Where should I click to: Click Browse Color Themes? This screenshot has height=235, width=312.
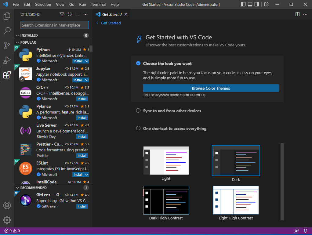click(210, 88)
